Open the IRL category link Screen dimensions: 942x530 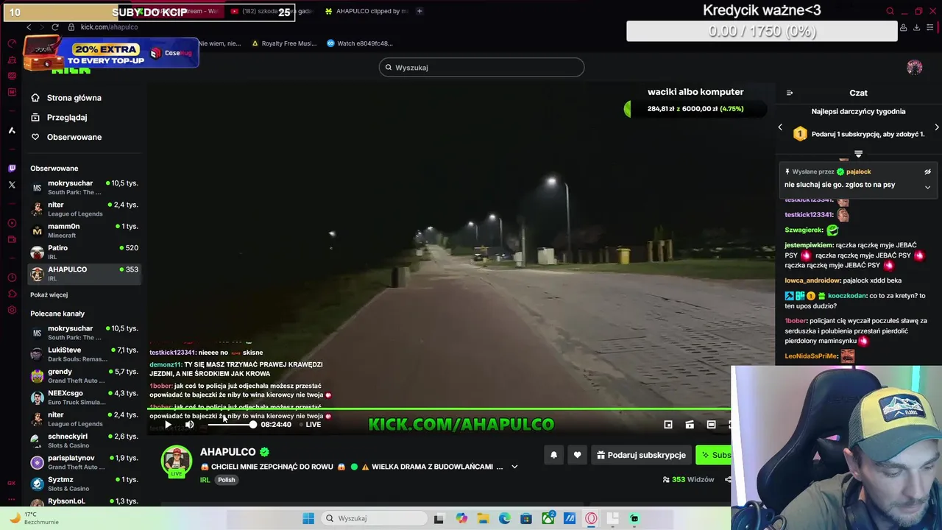click(205, 480)
